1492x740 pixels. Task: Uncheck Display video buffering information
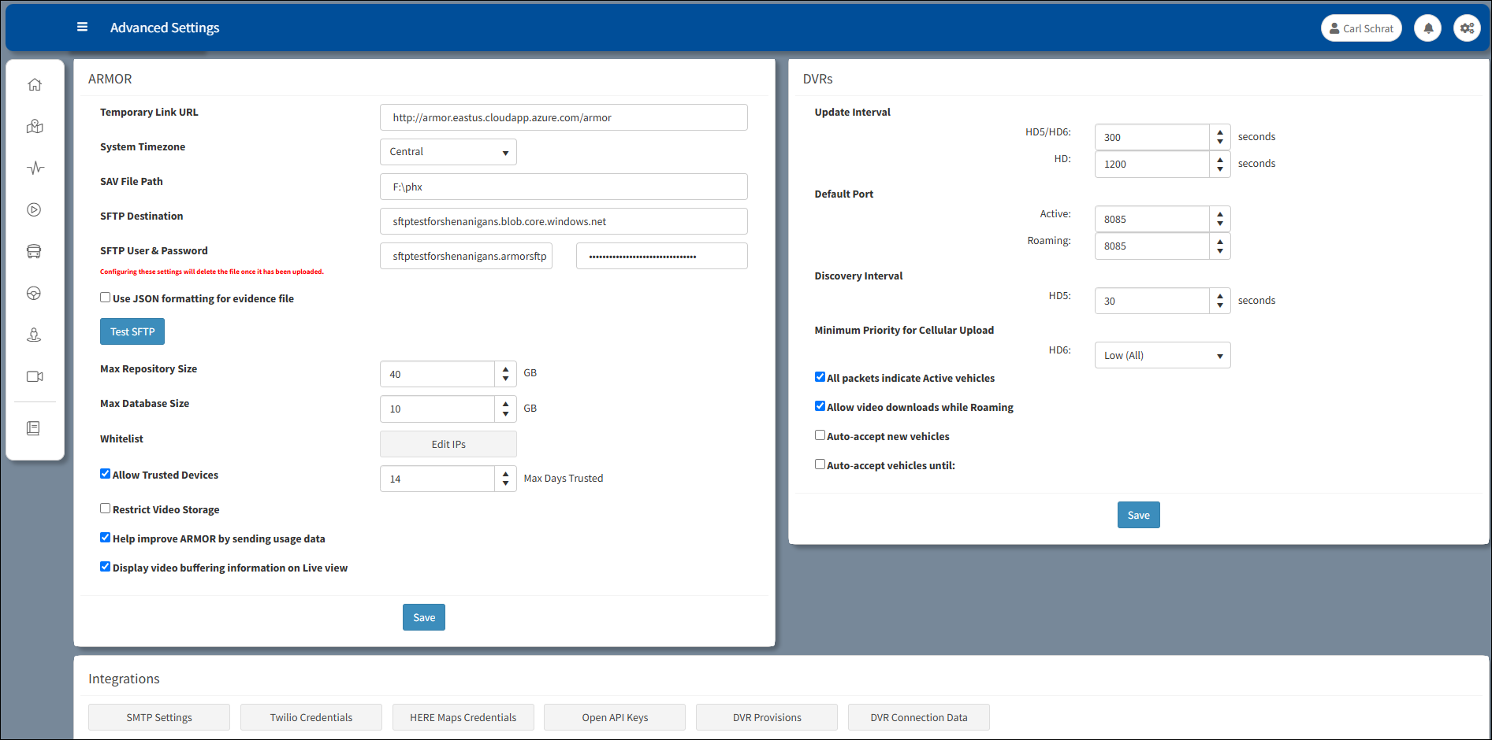pos(105,567)
